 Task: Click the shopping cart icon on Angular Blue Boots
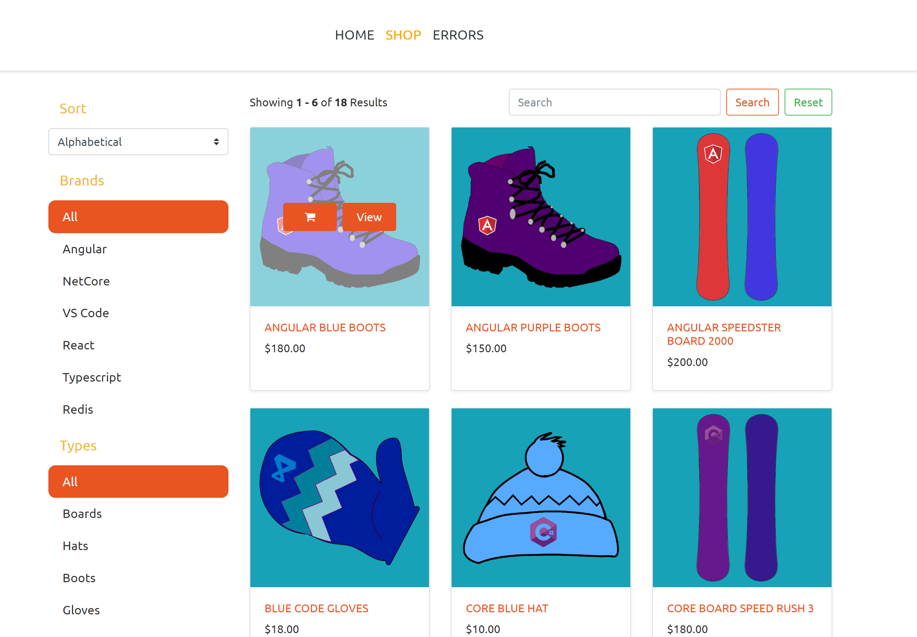click(x=310, y=217)
